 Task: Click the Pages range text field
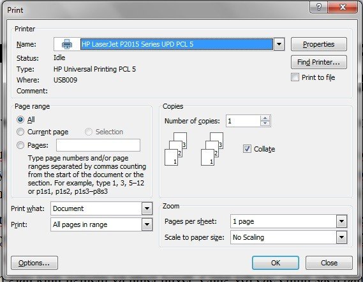[x=98, y=145]
